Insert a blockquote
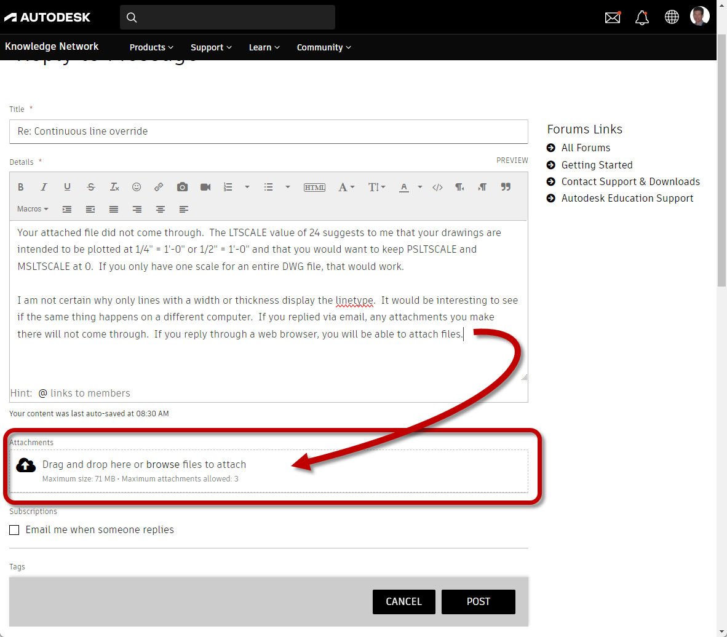Viewport: 727px width, 637px height. (x=506, y=187)
